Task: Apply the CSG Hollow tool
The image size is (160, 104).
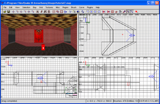Action: click(x=54, y=12)
